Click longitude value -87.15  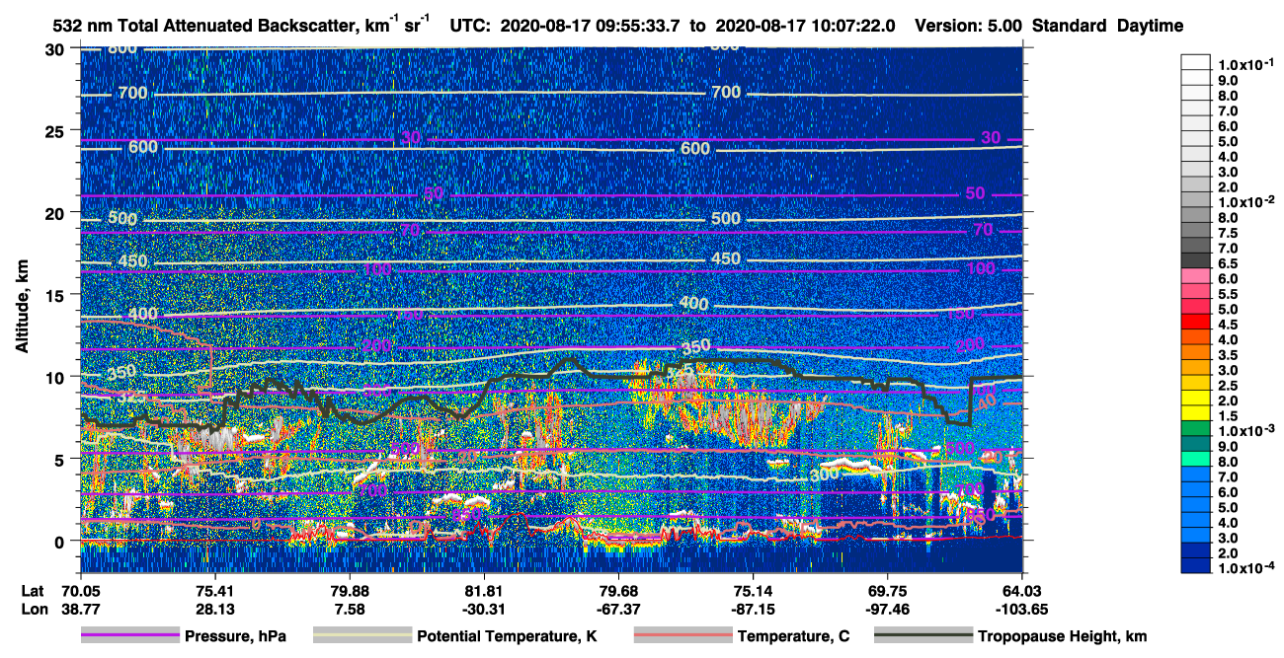(753, 609)
